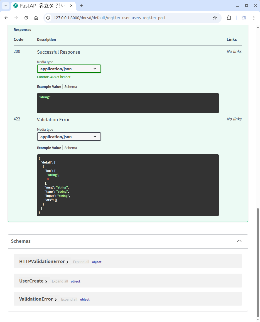
Task: Click the 422 response code
Action: tap(17, 119)
